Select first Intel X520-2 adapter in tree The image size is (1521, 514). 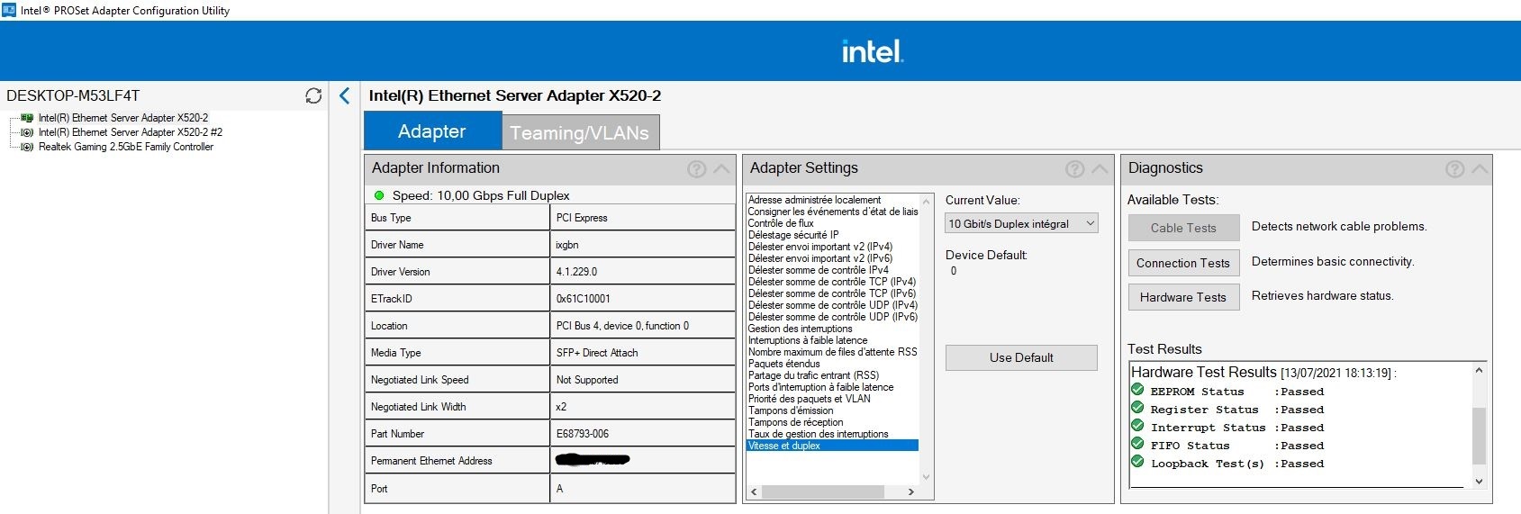point(122,118)
